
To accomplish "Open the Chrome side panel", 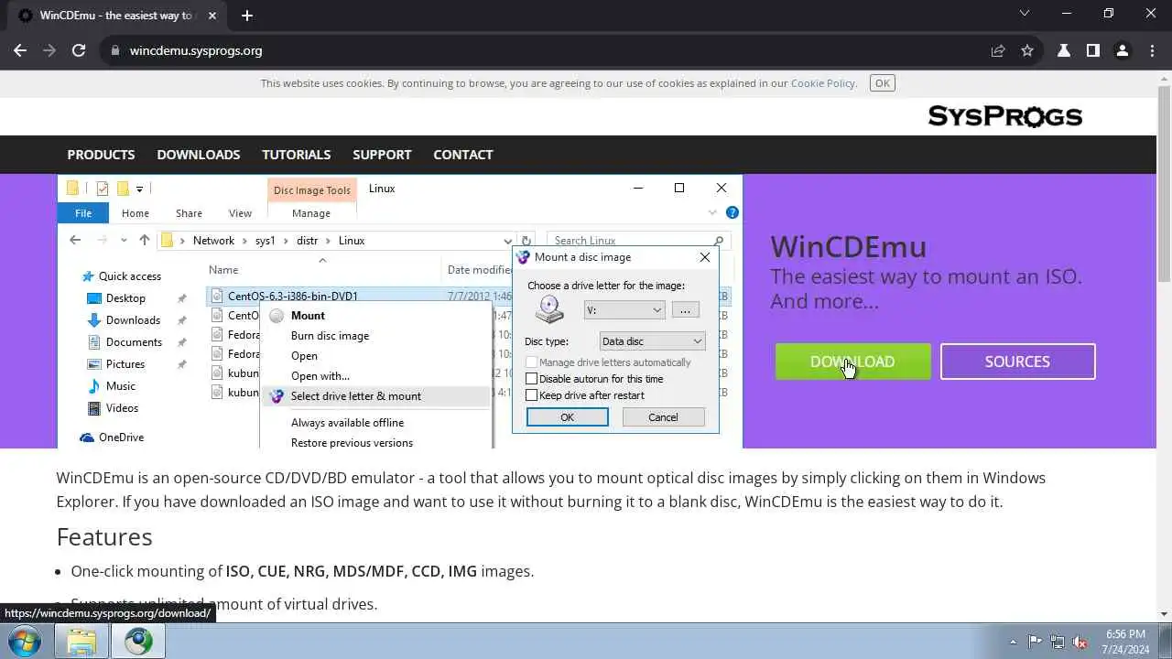I will tap(1092, 50).
